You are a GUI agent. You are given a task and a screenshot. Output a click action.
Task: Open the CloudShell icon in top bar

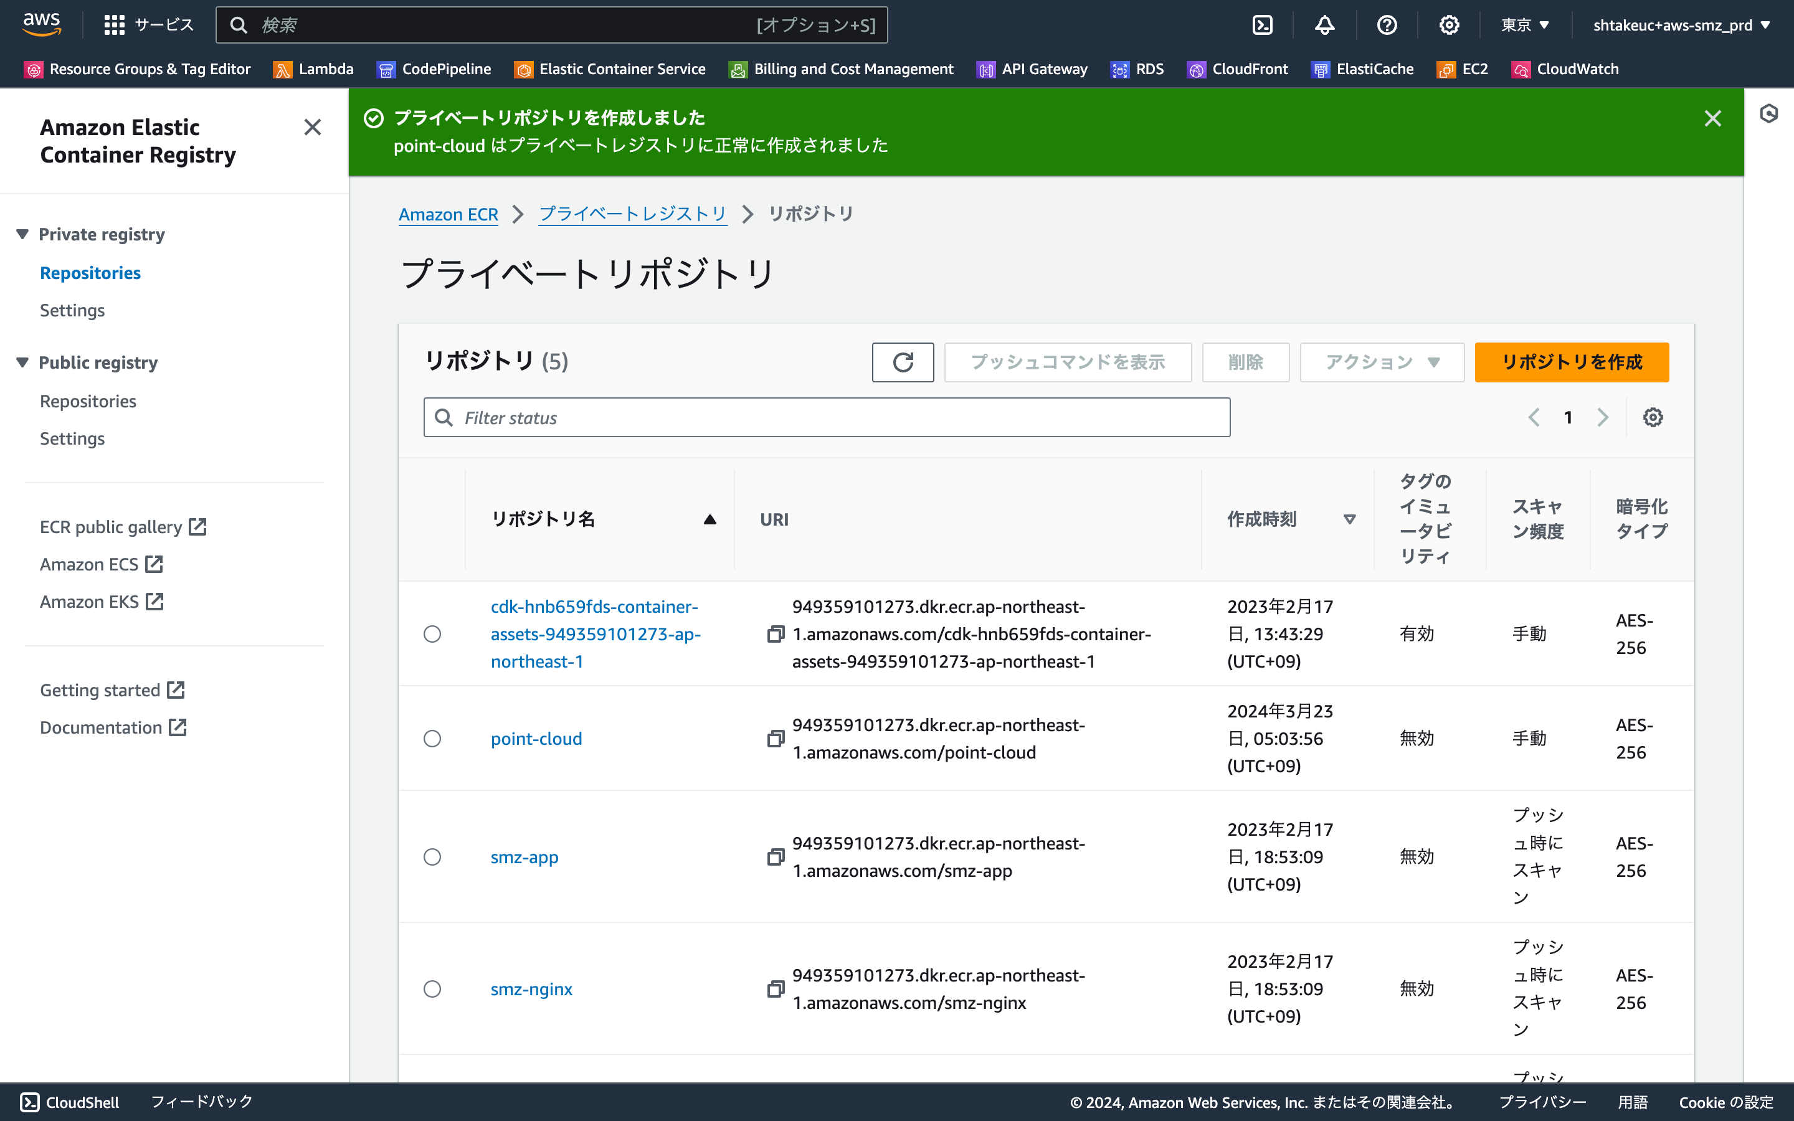(x=1263, y=25)
